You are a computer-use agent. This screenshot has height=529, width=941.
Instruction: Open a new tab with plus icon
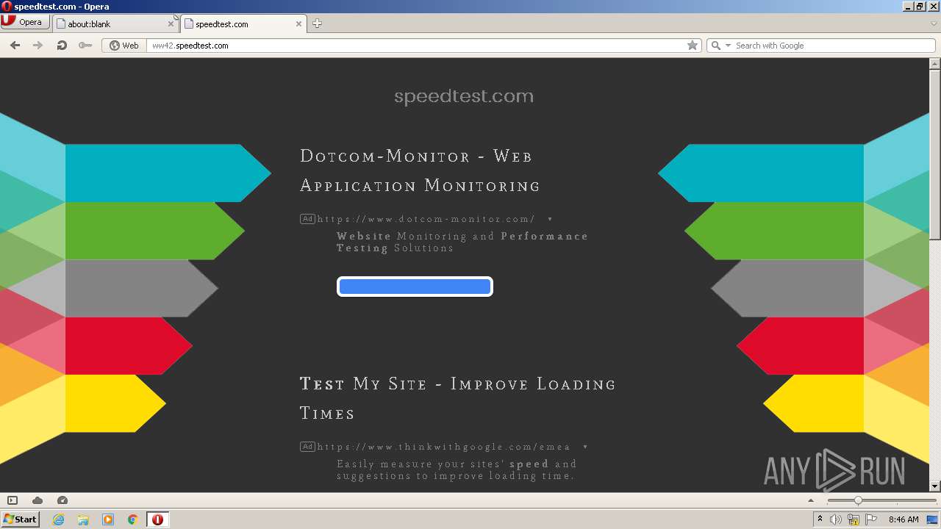click(x=317, y=24)
